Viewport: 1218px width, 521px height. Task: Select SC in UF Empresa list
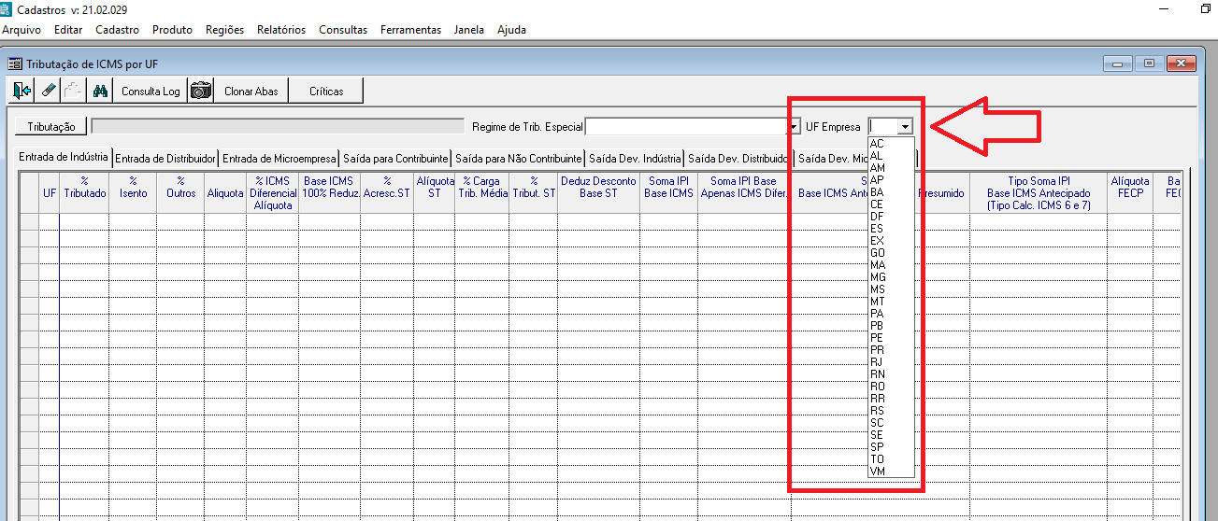[891, 423]
